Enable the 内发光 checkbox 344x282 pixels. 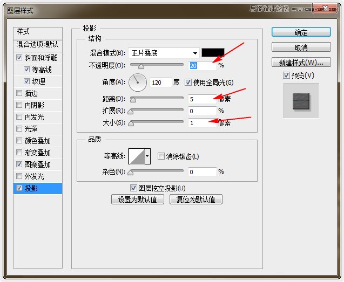pyautogui.click(x=19, y=117)
